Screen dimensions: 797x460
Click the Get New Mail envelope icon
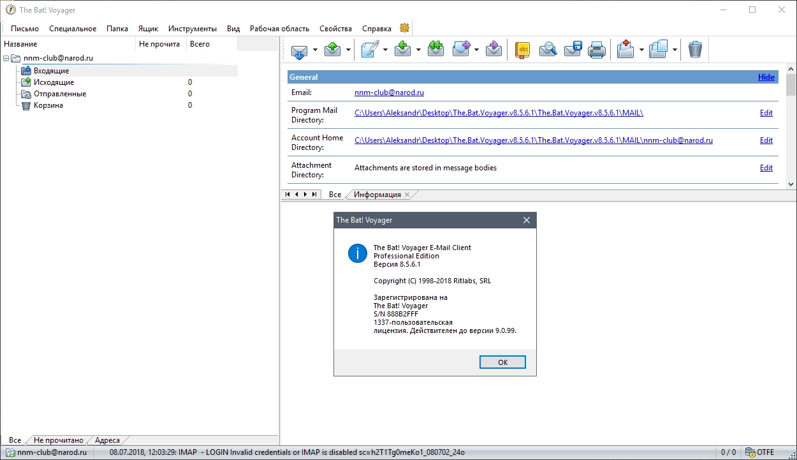click(300, 50)
